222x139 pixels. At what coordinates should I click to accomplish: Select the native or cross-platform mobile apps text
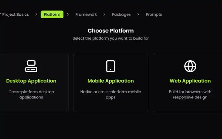111,94
